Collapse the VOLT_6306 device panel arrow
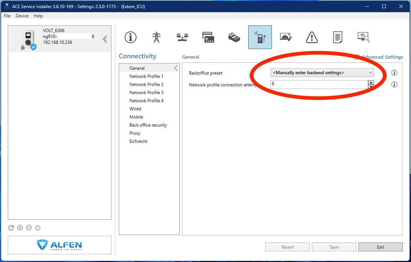The image size is (411, 262). coord(105,39)
